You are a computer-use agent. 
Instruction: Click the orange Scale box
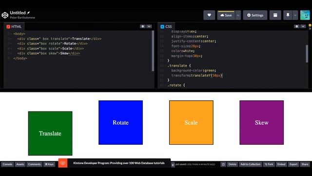click(191, 123)
